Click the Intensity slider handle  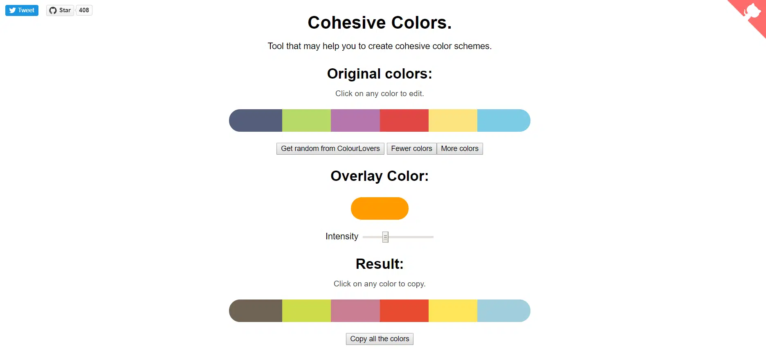[385, 237]
